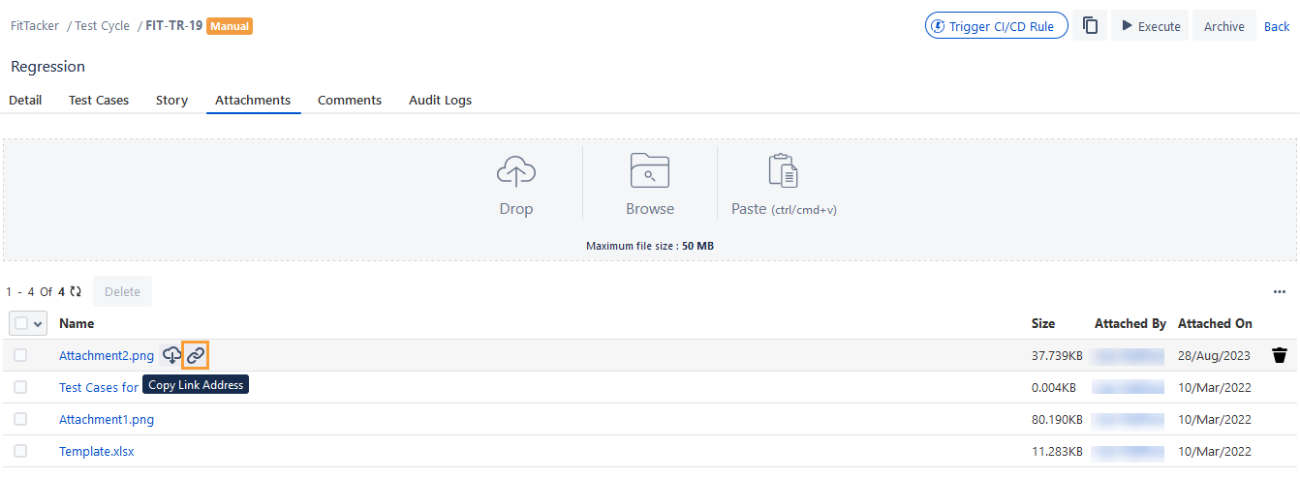Image resolution: width=1300 pixels, height=478 pixels.
Task: Open the Attachment2.png file link
Action: (107, 355)
